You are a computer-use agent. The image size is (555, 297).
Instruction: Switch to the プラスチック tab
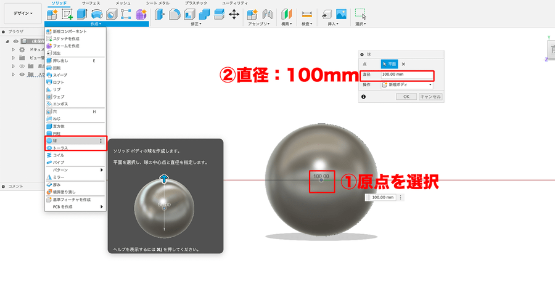(x=196, y=3)
